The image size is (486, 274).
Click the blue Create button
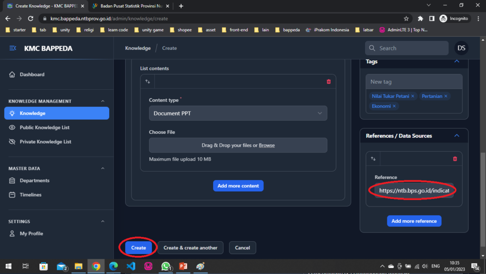(139, 248)
